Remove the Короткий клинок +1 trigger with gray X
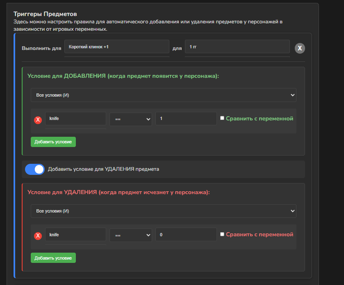Screen dimensions: 344x285 [x=300, y=48]
